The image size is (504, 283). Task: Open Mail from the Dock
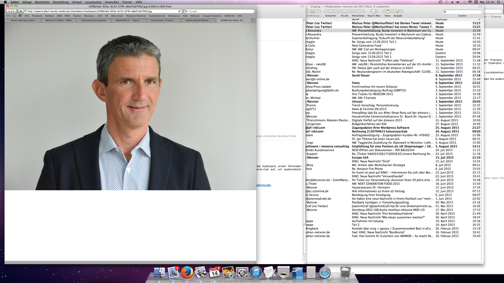pyautogui.click(x=173, y=272)
